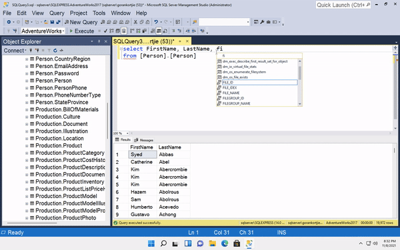Click the Properties wrench icon in toolbar
Screen dimensions: 400x250
click(x=262, y=22)
